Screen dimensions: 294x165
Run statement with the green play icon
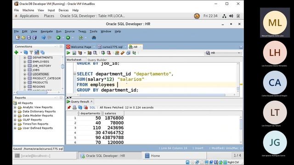point(68,53)
